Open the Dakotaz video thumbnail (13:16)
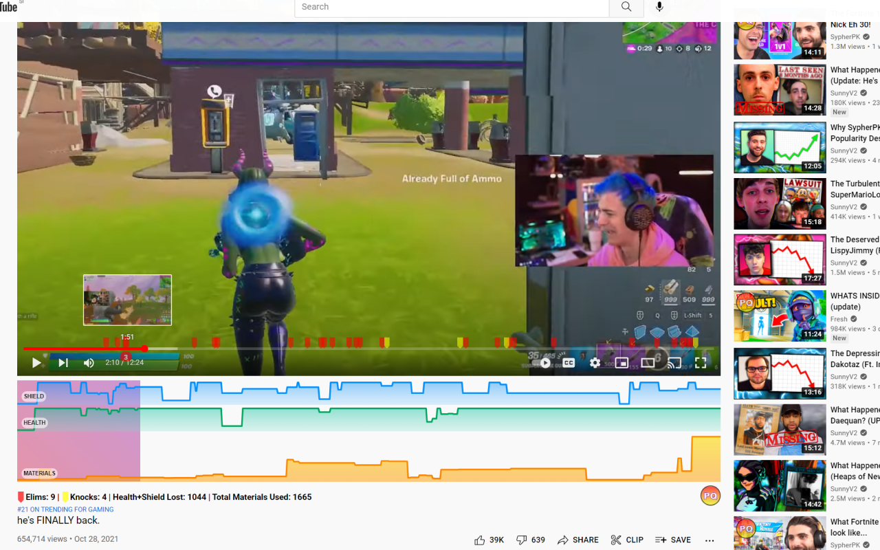The width and height of the screenshot is (880, 550). pyautogui.click(x=780, y=373)
